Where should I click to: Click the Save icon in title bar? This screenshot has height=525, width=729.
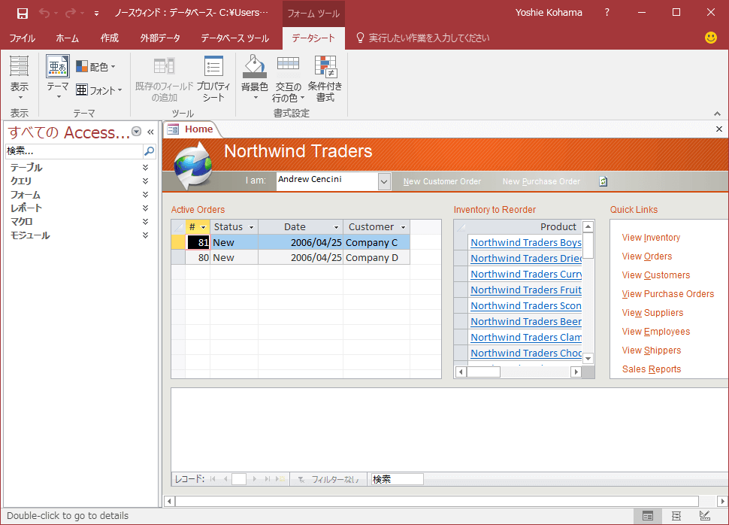click(x=22, y=13)
